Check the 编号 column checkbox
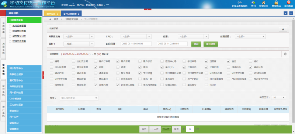Image resolution: width=295 pixels, height=134 pixels. [51, 61]
